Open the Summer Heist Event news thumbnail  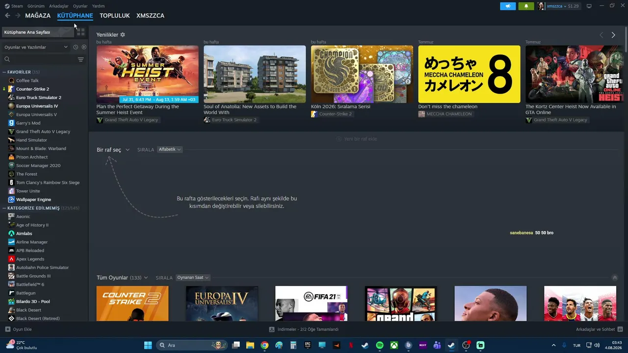pos(148,74)
